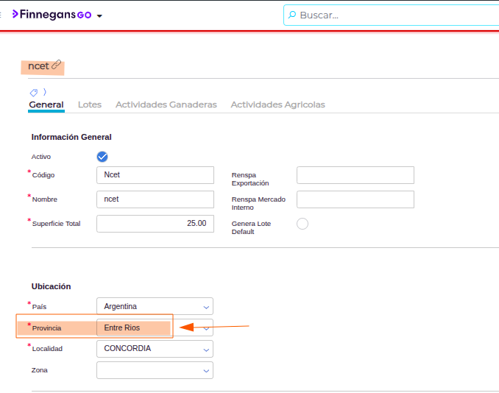Click the search magnifier icon

[x=292, y=15]
